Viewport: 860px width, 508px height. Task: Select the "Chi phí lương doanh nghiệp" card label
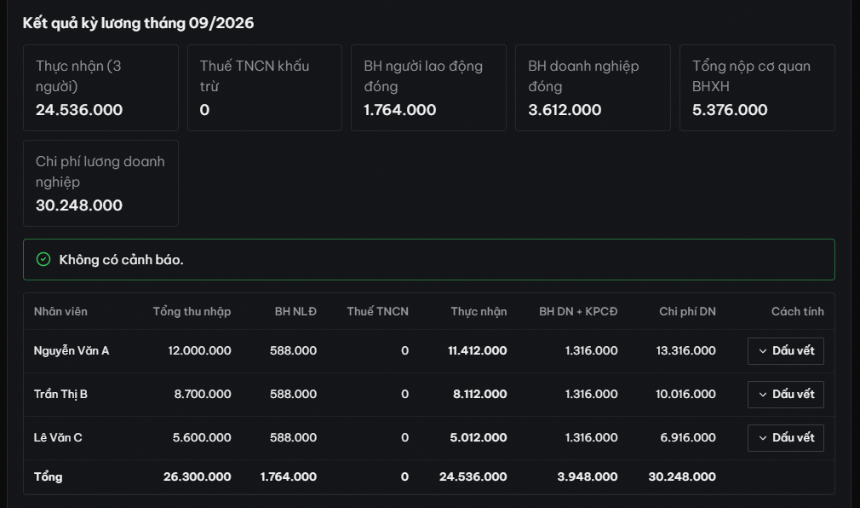click(100, 171)
